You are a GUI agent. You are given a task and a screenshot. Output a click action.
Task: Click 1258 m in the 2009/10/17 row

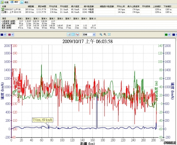pos(158,9)
